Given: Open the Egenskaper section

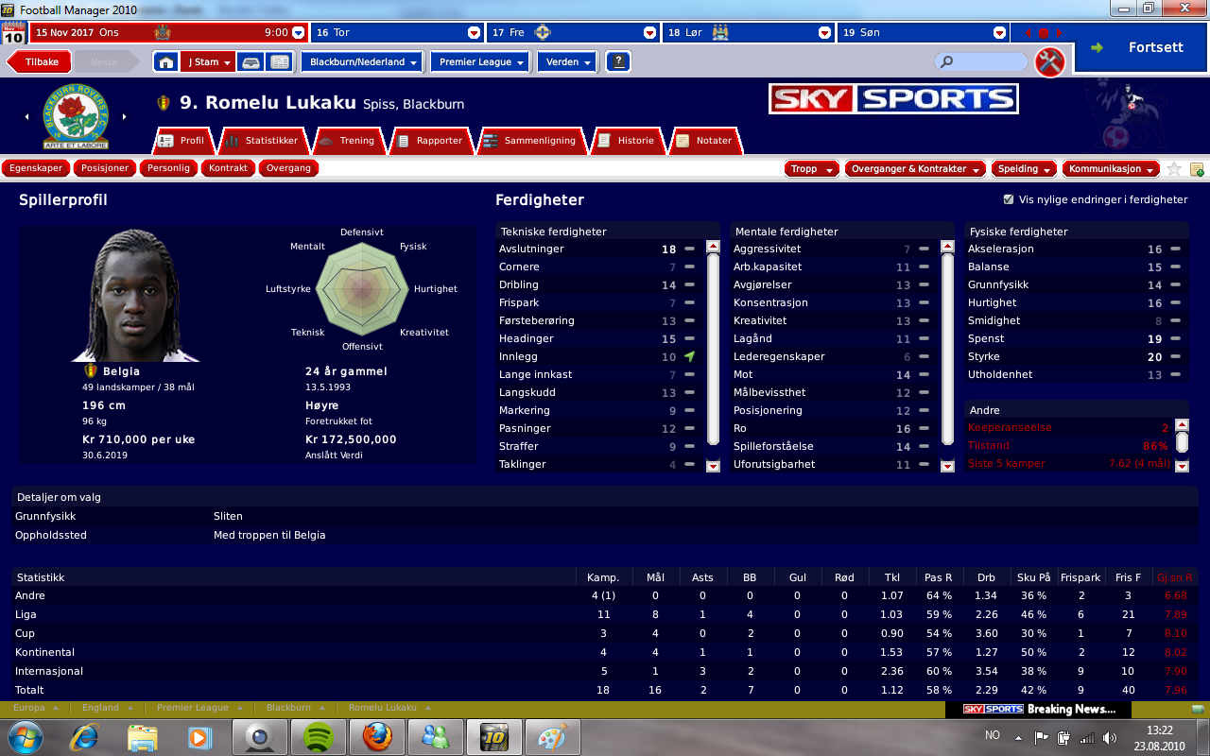Looking at the screenshot, I should pos(35,169).
